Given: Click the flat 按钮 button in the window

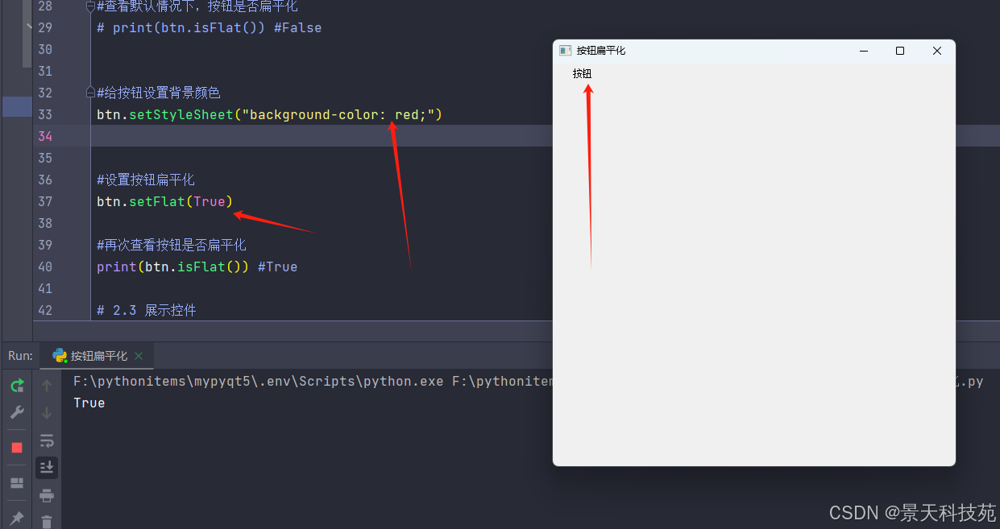Looking at the screenshot, I should [582, 73].
